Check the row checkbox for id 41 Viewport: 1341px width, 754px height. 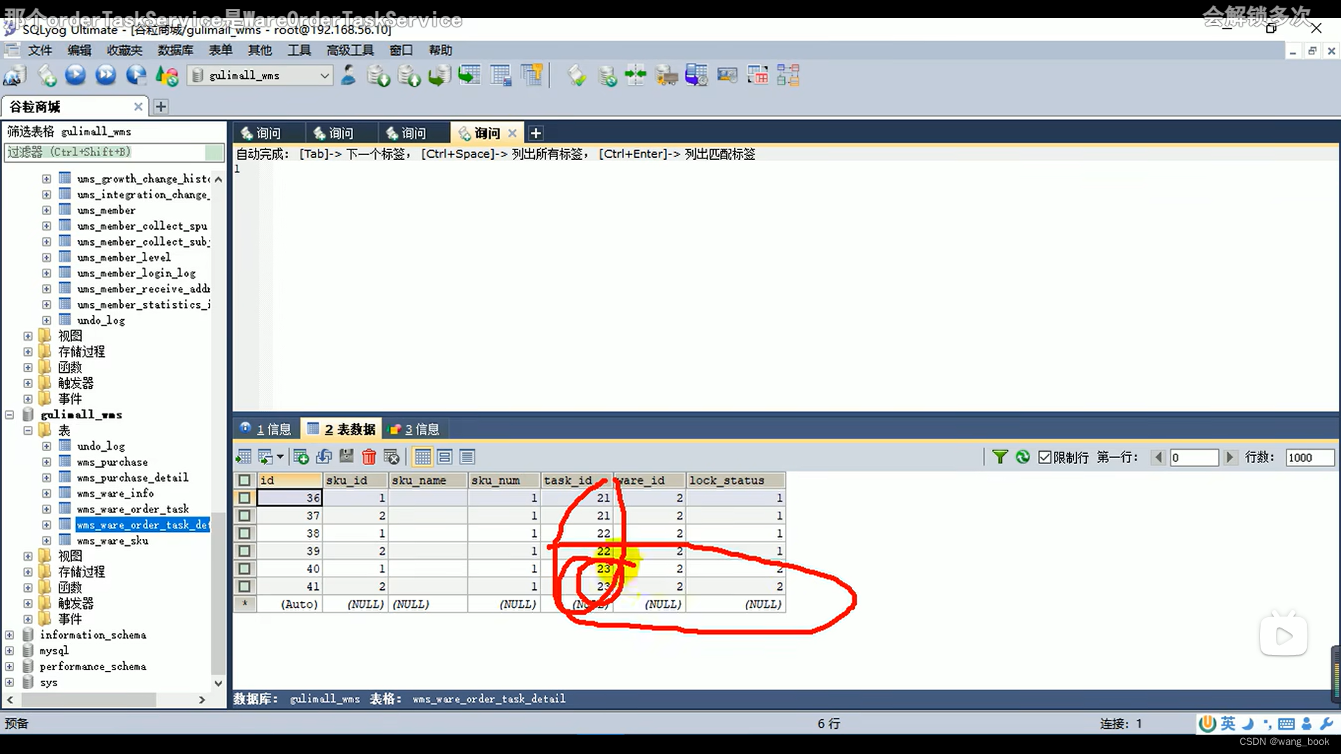[x=244, y=586]
